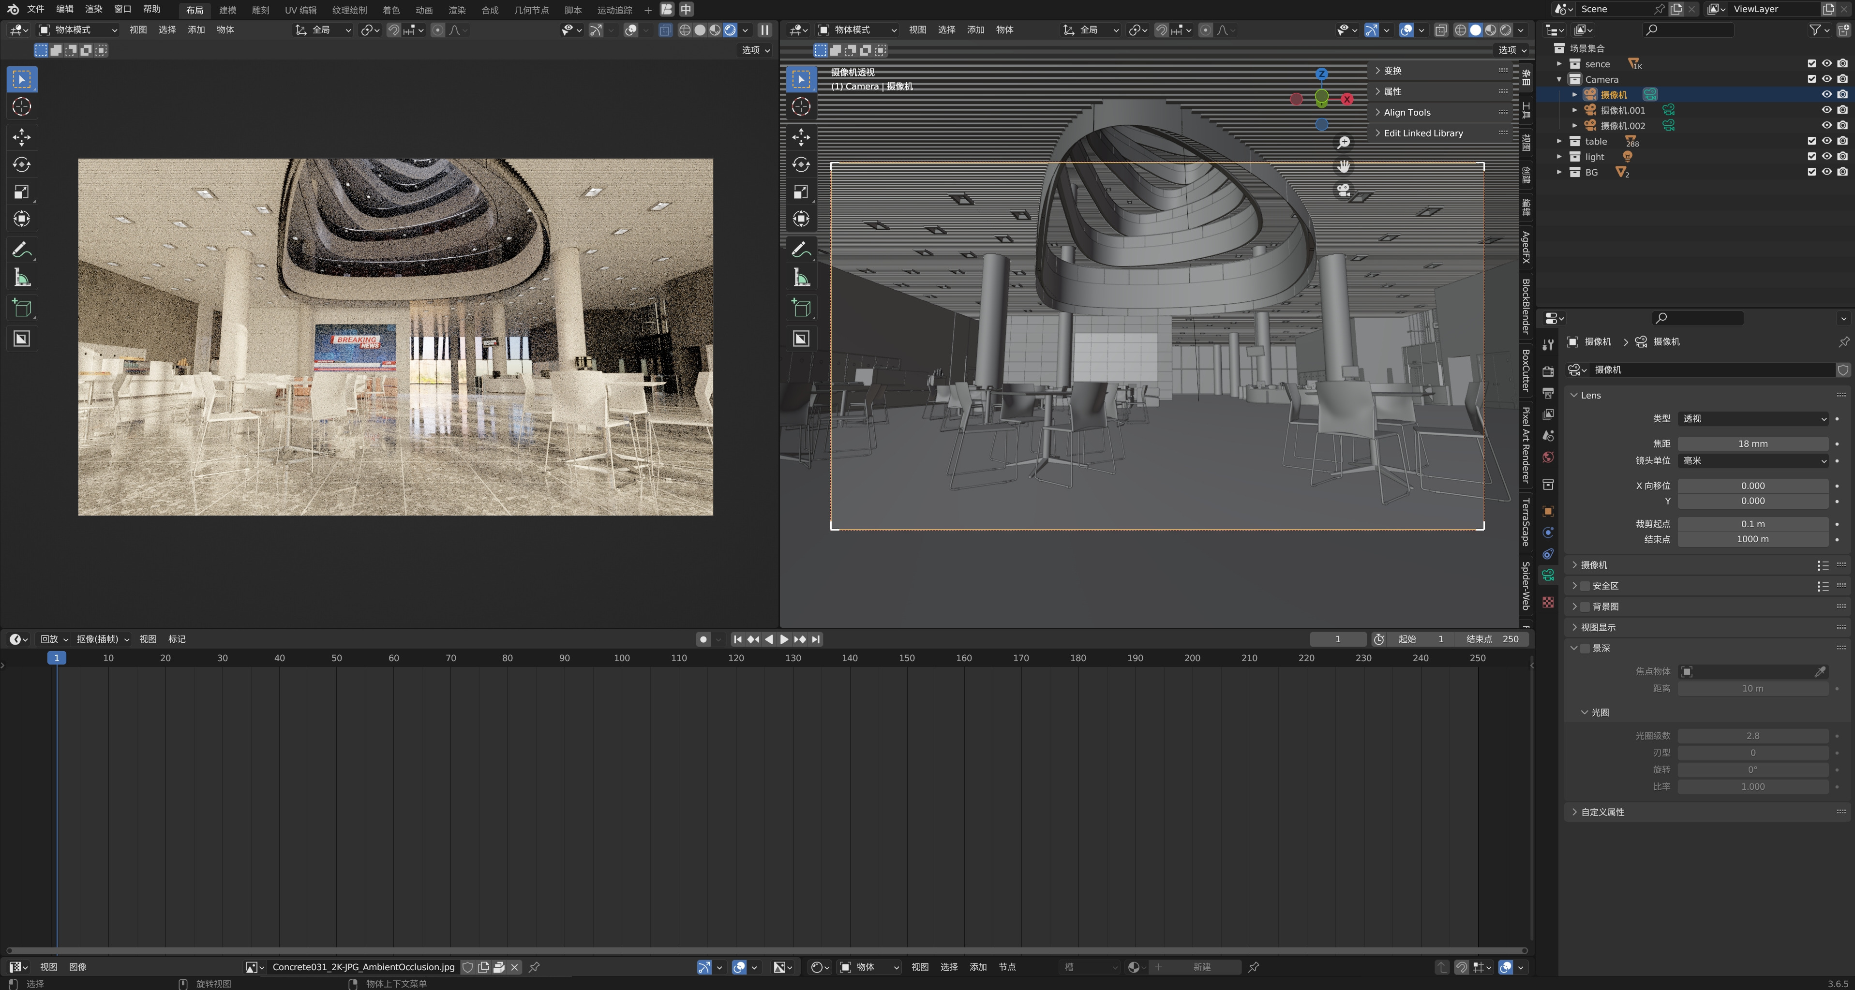Enable the 景深 depth of field checkbox
The width and height of the screenshot is (1855, 990).
pyautogui.click(x=1584, y=648)
